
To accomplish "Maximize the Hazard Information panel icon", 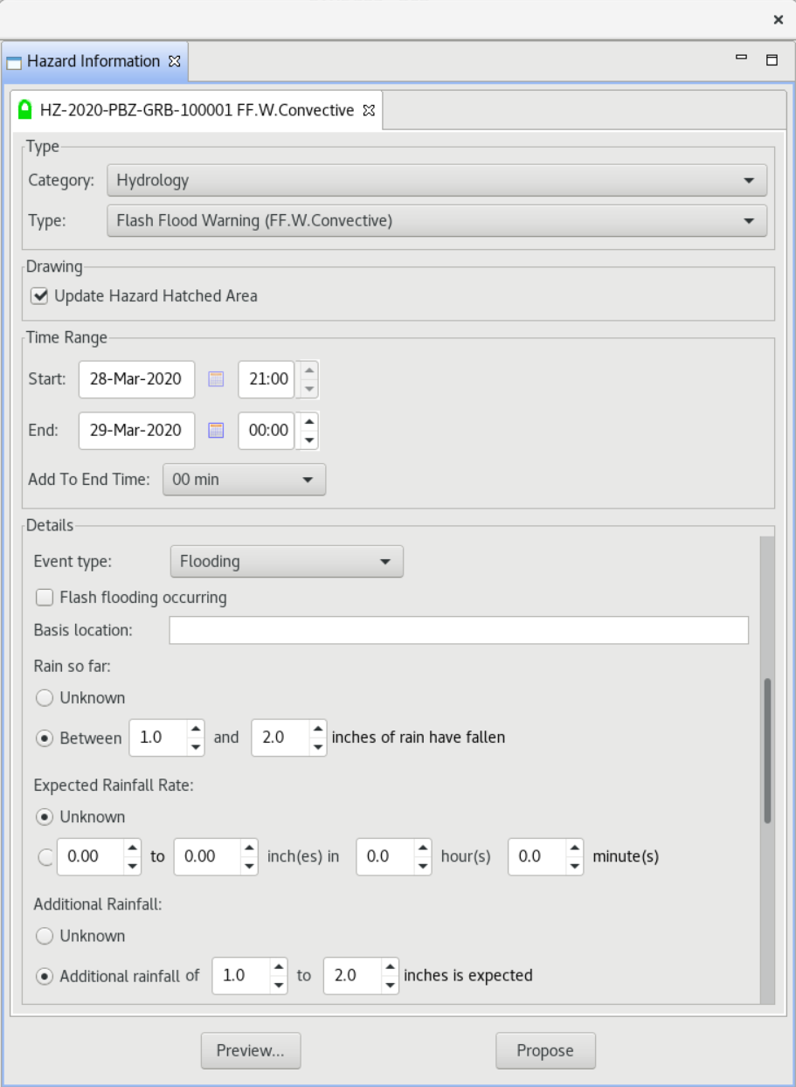I will [772, 60].
